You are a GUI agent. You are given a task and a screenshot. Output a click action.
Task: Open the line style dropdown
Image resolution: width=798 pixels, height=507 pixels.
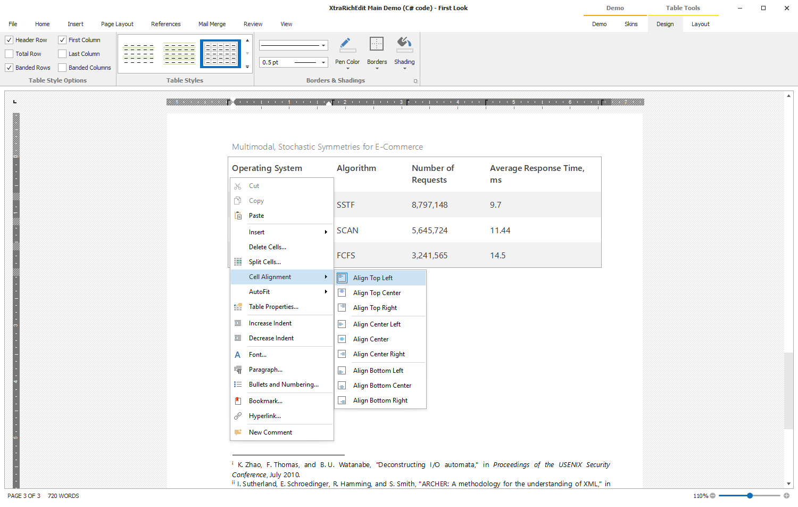point(323,45)
